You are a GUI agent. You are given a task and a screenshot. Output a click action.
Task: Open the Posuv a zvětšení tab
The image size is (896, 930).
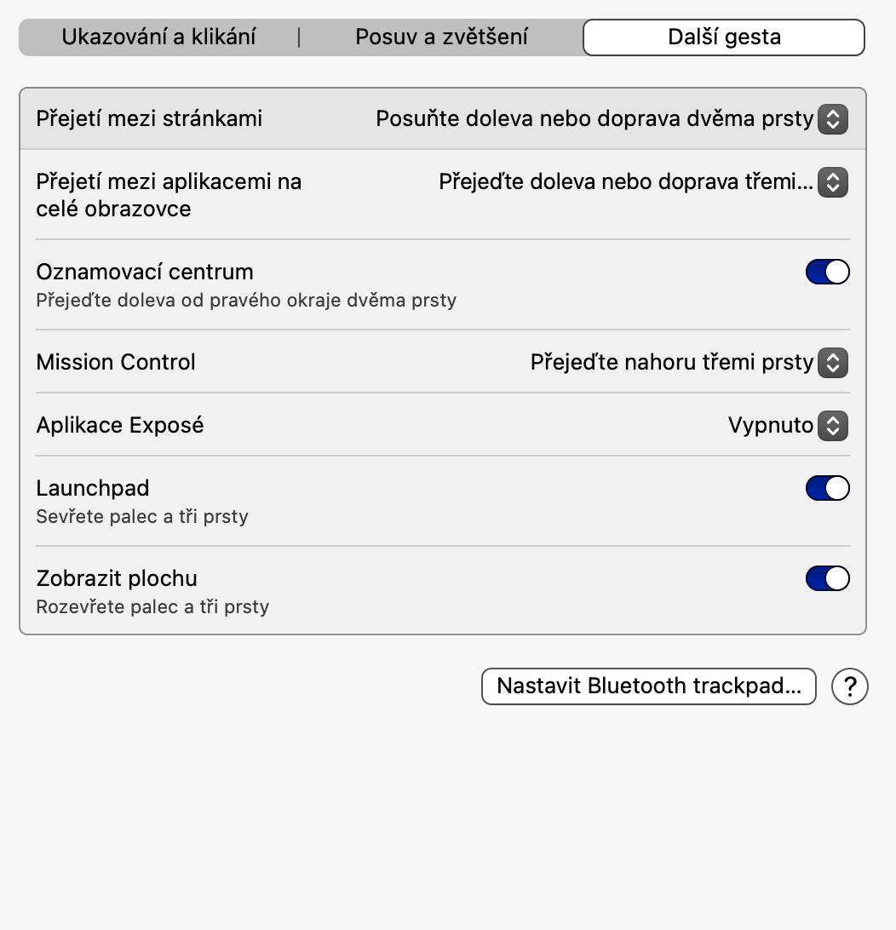(441, 37)
